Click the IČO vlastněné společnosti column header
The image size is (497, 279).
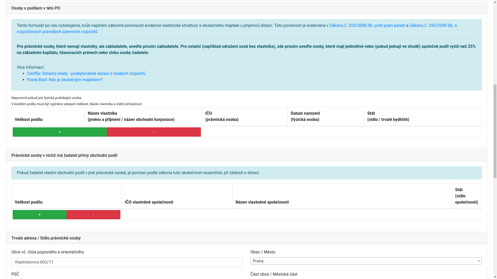point(149,202)
